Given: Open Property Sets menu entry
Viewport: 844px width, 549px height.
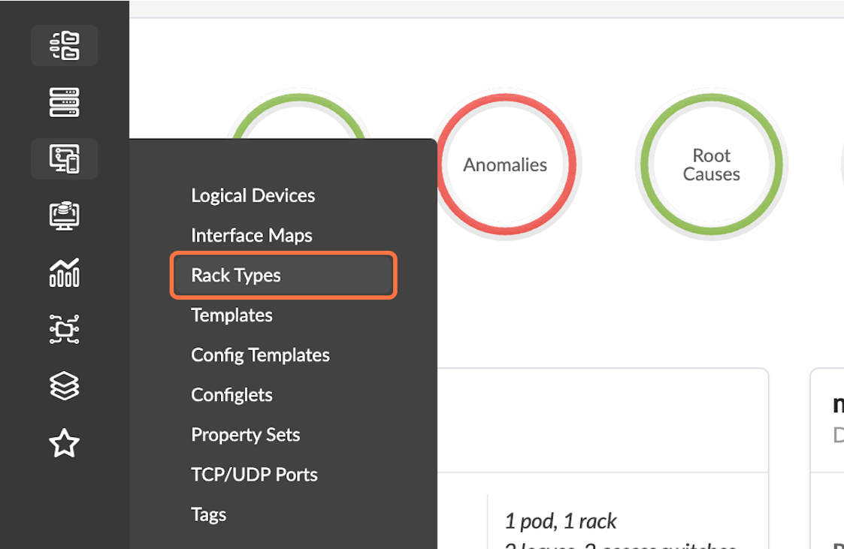Looking at the screenshot, I should pyautogui.click(x=245, y=434).
